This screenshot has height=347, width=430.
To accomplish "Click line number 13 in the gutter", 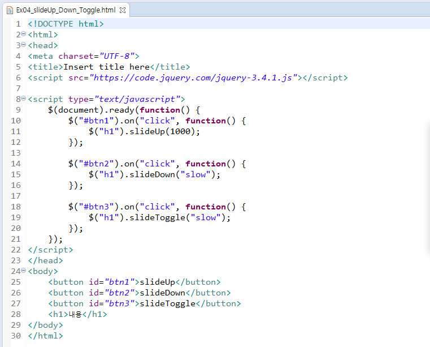I will tap(16, 153).
